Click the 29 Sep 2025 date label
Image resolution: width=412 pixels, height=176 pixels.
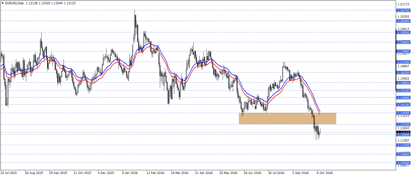[58, 173]
